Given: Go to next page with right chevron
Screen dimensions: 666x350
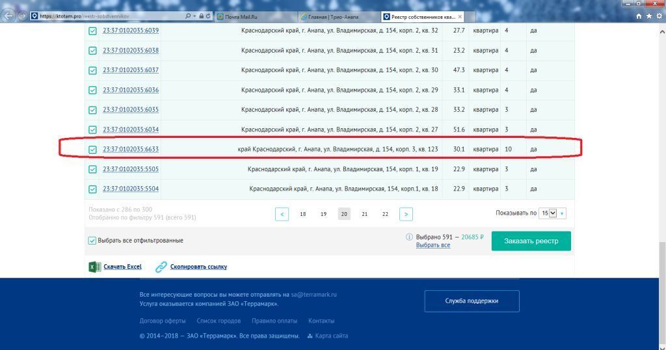Looking at the screenshot, I should 406,214.
